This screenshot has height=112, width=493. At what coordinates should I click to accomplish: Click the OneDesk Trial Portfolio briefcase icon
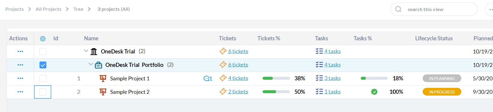click(98, 65)
